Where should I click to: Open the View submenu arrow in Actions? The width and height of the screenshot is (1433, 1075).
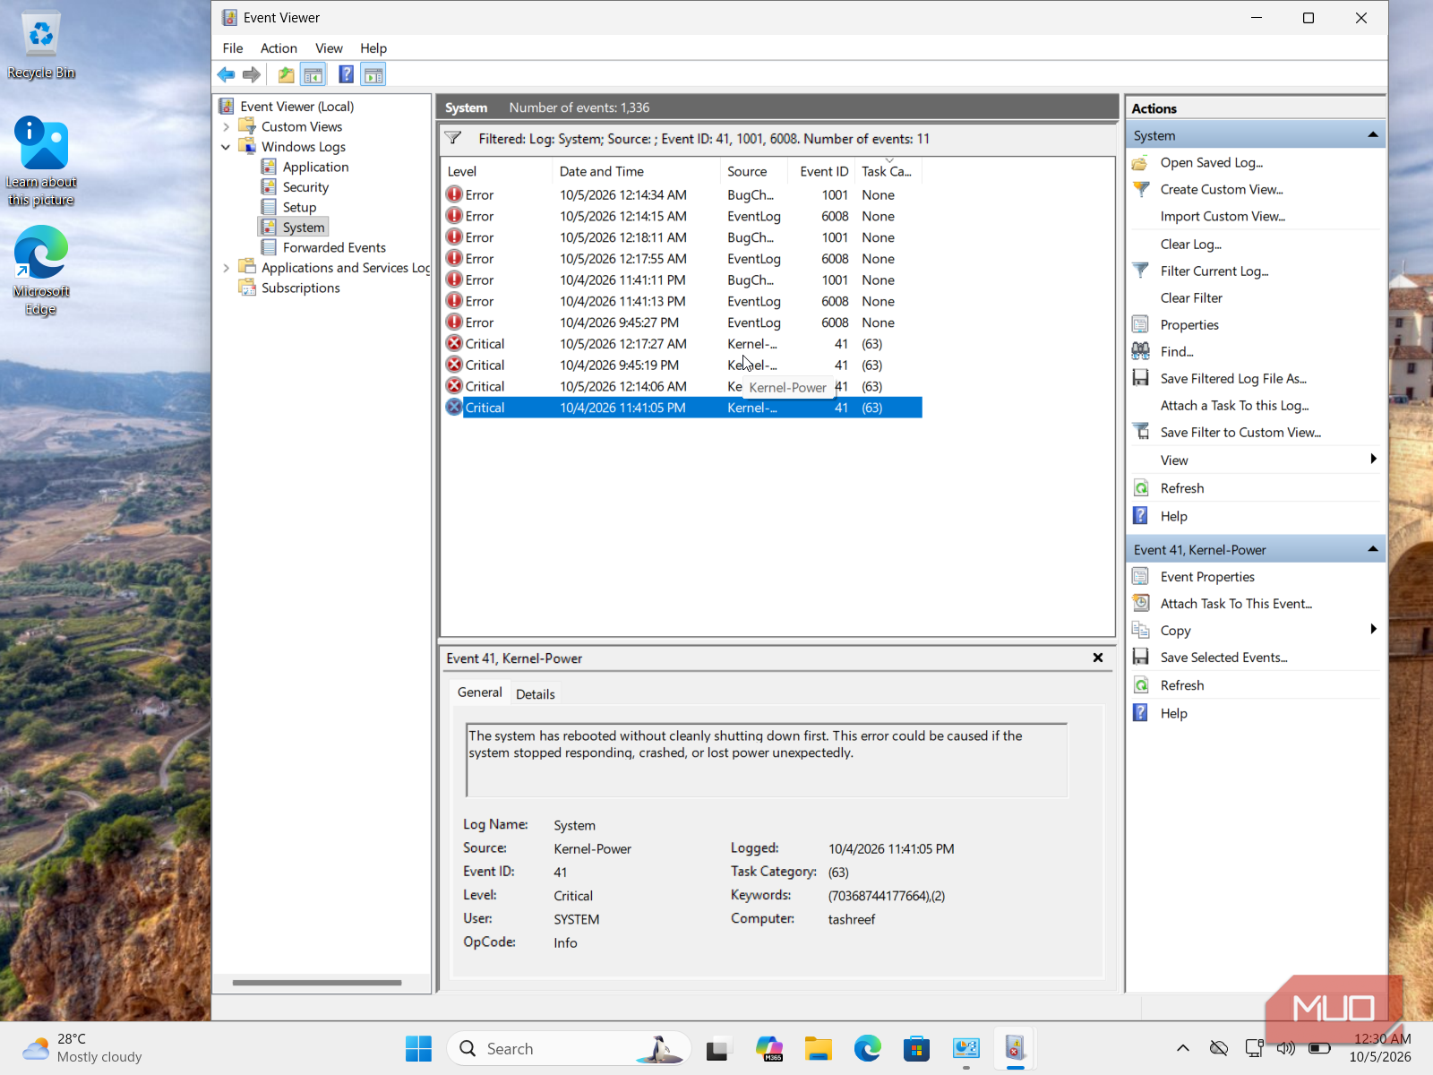(1372, 460)
